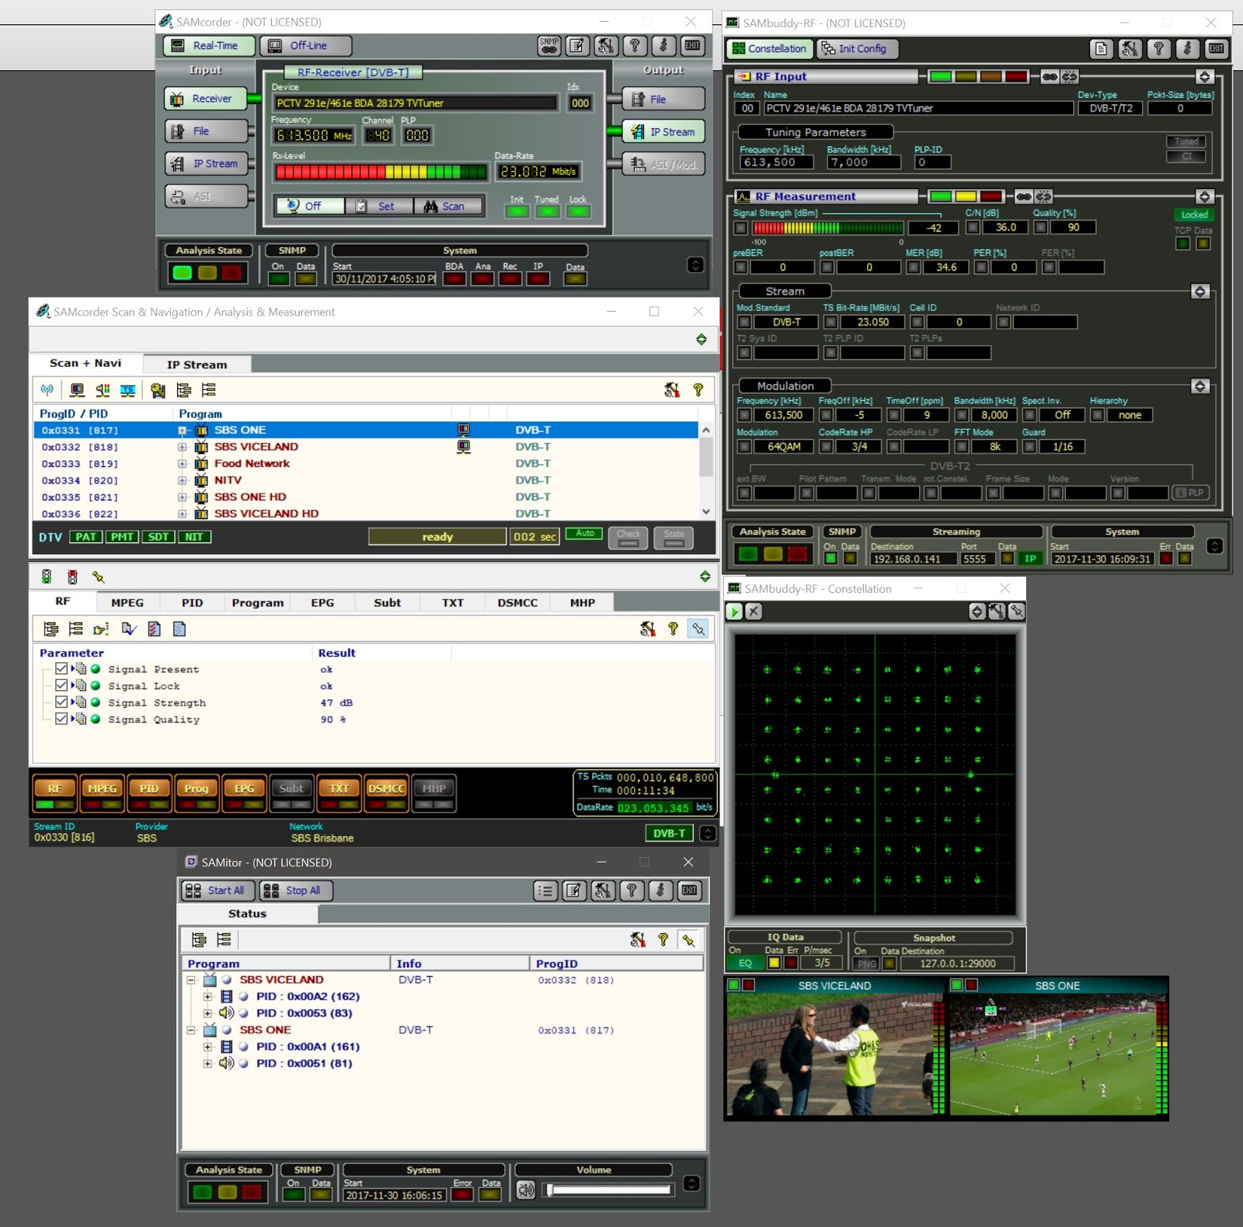This screenshot has width=1243, height=1227.
Task: Expand PID : 0x00A2 (162) in SAMitor
Action: (207, 997)
